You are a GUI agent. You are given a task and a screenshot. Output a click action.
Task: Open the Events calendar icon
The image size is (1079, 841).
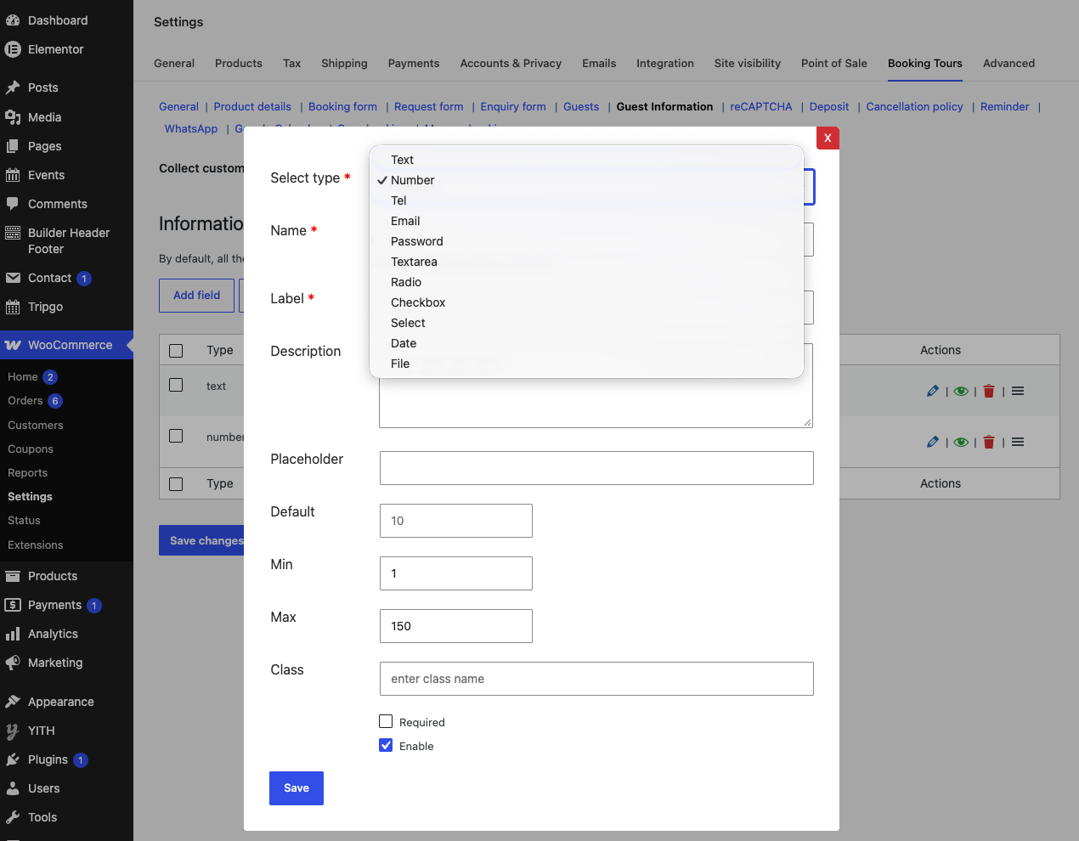[13, 175]
